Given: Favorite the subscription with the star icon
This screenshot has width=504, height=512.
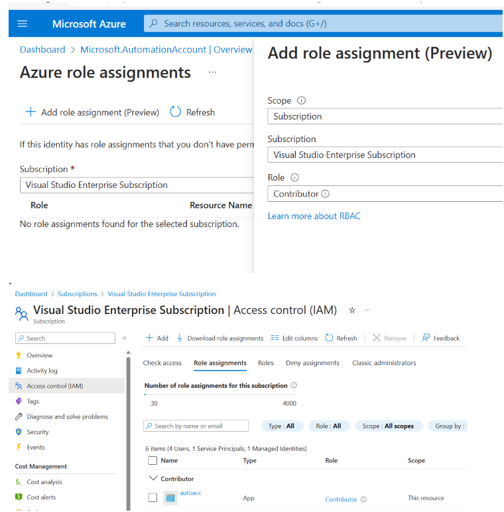Looking at the screenshot, I should click(x=351, y=310).
